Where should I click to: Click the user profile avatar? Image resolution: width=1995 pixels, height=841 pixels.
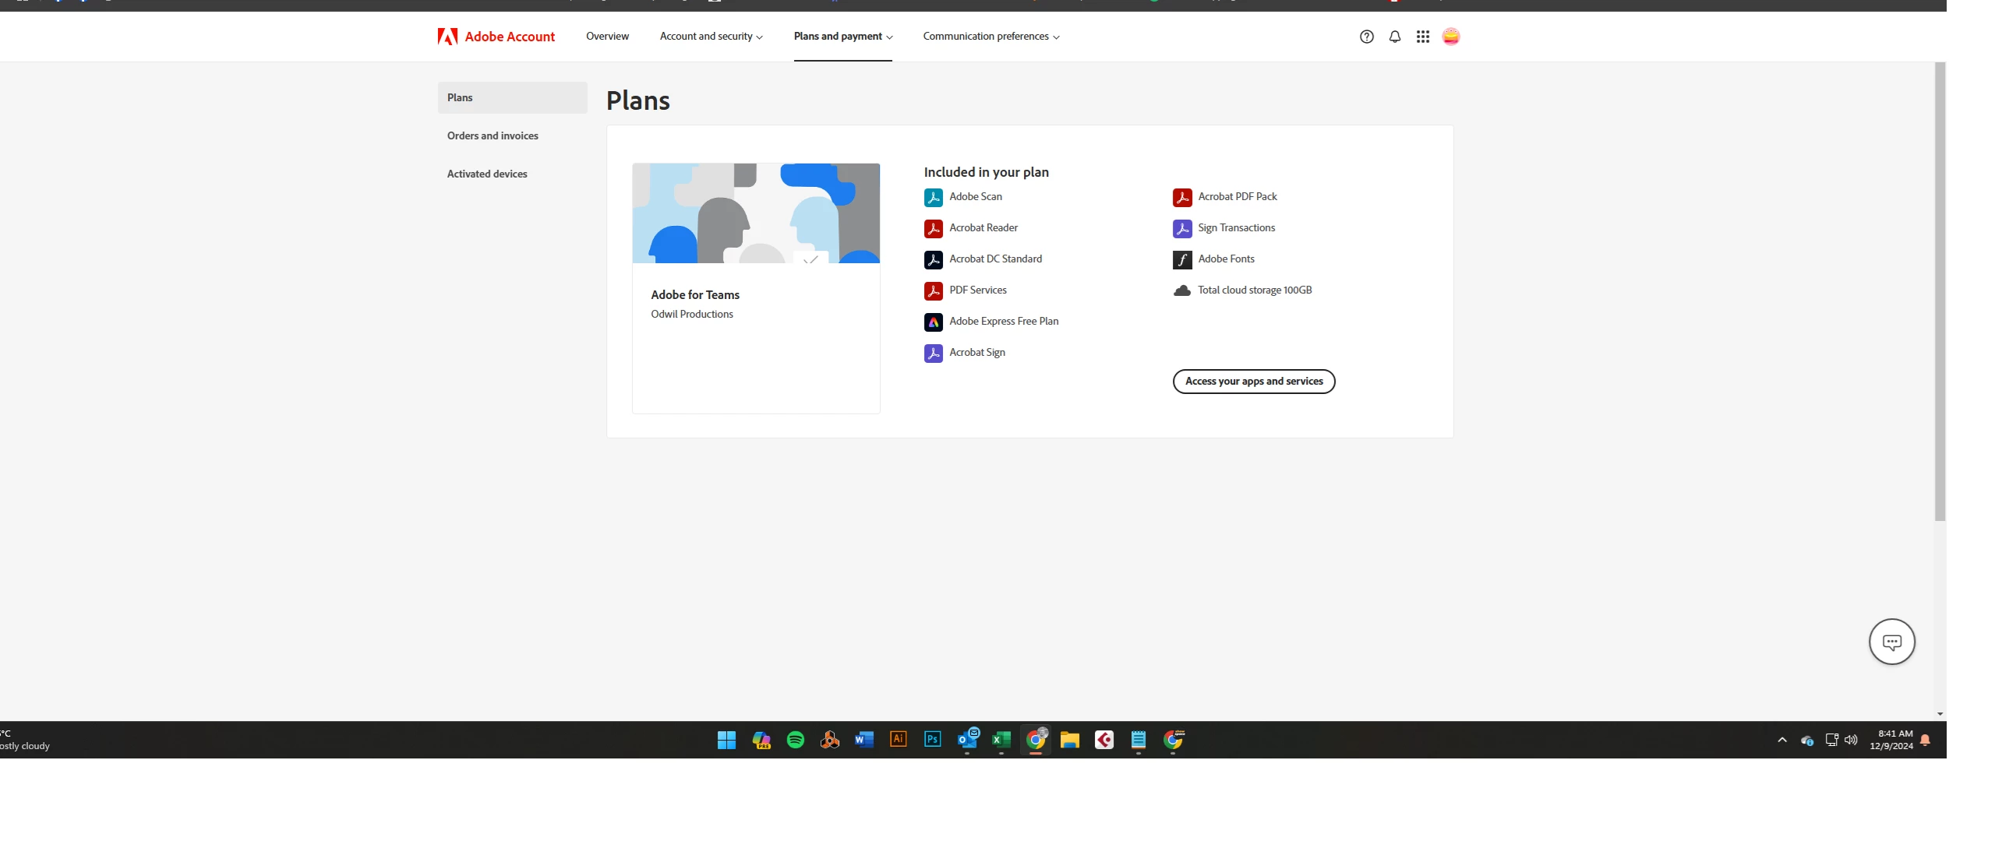[1450, 37]
